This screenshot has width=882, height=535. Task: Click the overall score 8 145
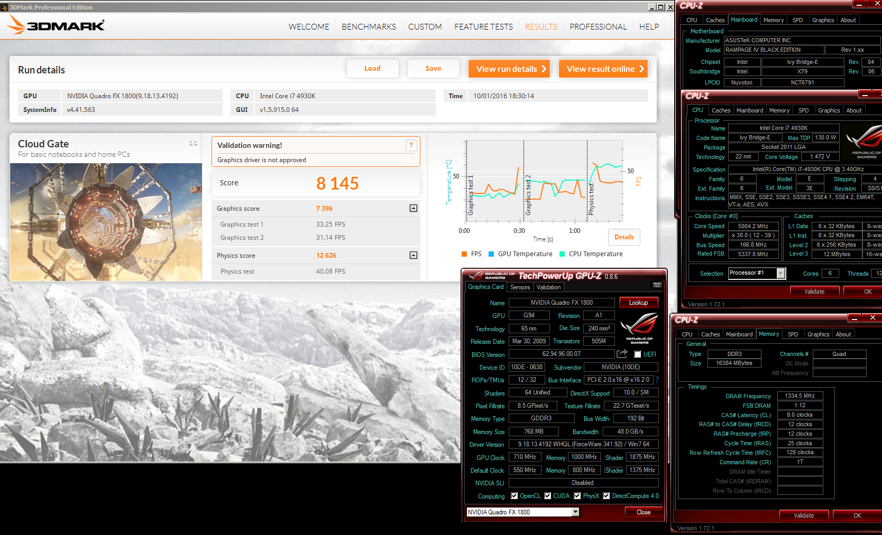pyautogui.click(x=337, y=183)
